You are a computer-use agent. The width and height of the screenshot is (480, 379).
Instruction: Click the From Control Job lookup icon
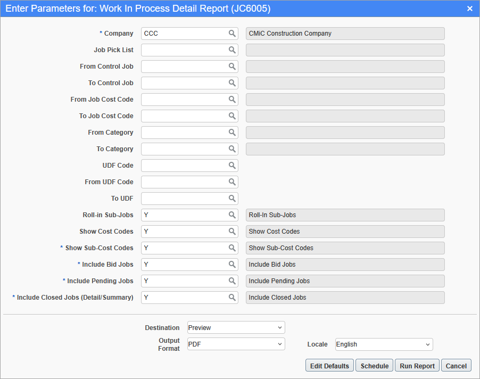click(232, 67)
